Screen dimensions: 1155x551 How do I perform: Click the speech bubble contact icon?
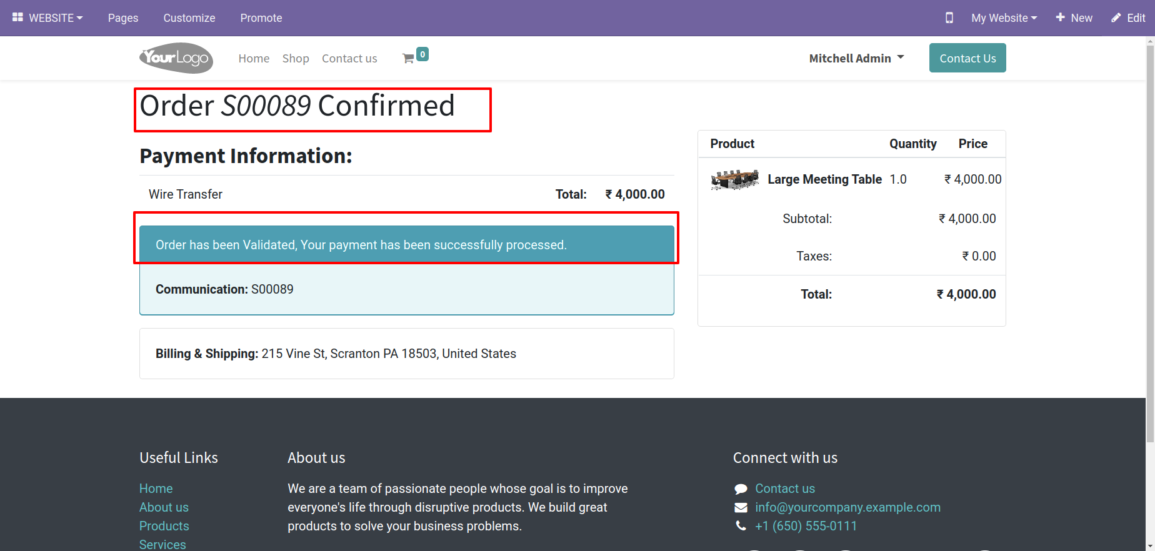click(741, 489)
